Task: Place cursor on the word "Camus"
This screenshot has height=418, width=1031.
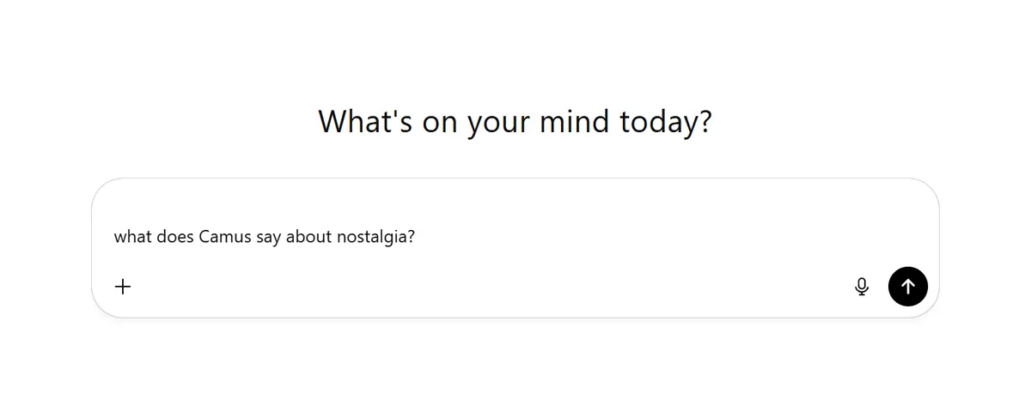Action: (225, 236)
